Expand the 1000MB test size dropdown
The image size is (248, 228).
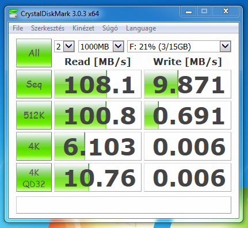pos(101,47)
